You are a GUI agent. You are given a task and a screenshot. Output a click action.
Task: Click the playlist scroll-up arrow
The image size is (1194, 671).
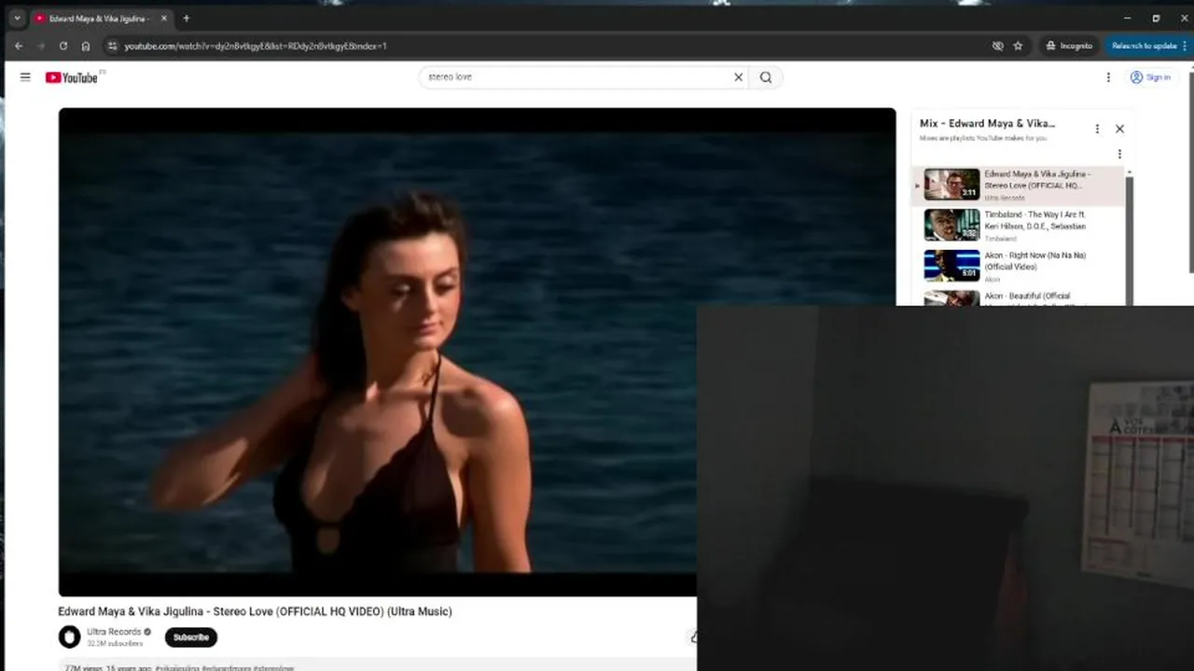[1130, 172]
